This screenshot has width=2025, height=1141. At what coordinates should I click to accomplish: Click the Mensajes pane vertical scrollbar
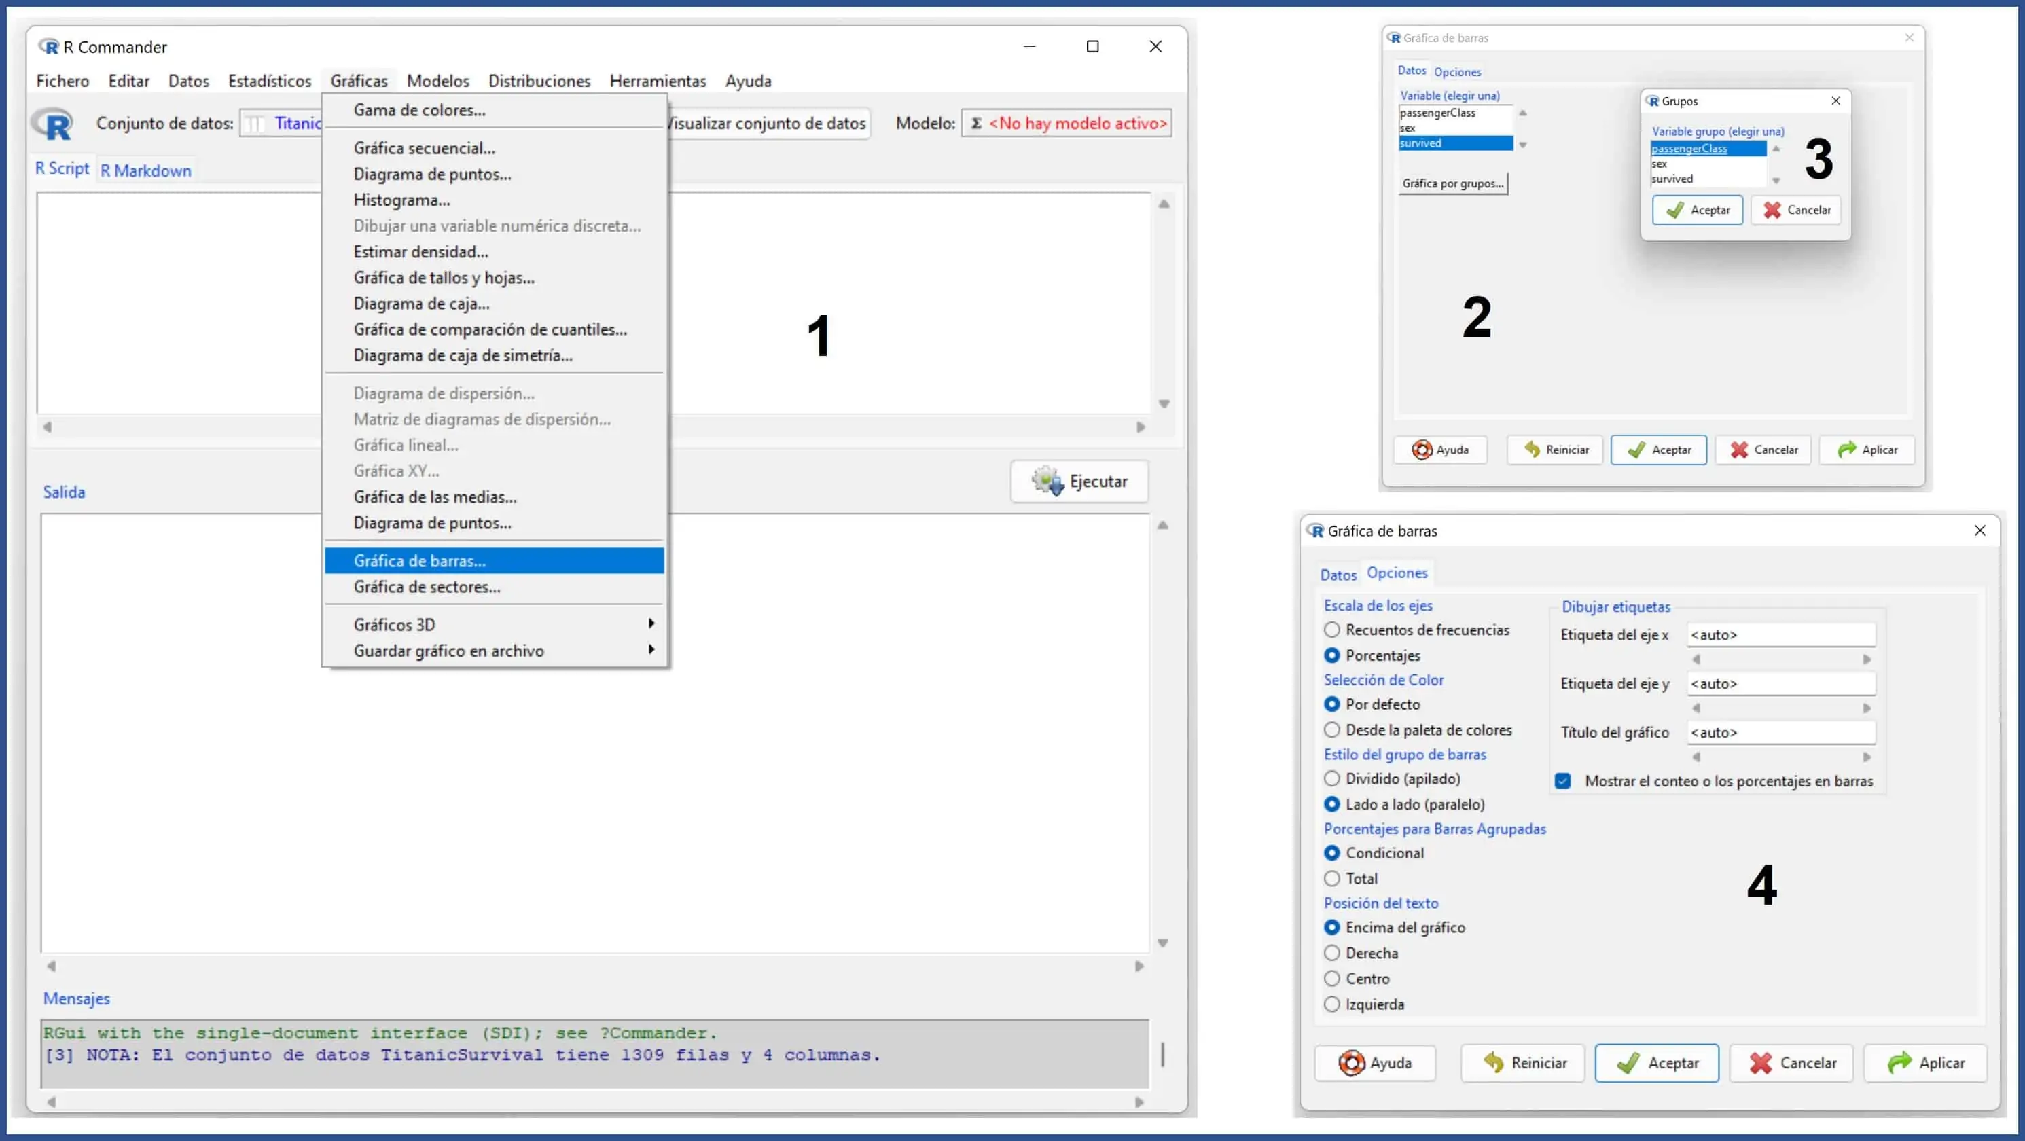[1163, 1054]
